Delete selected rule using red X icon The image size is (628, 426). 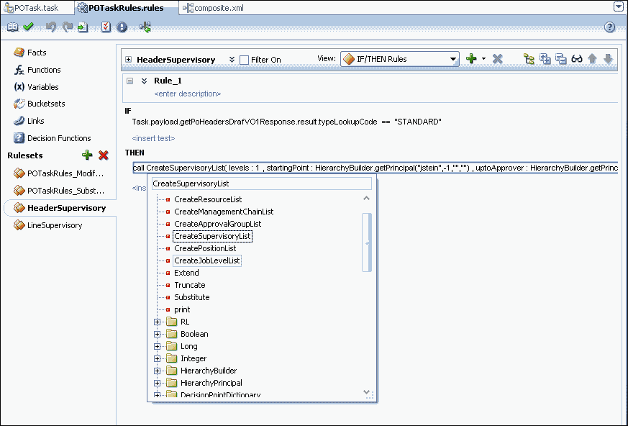tap(498, 59)
